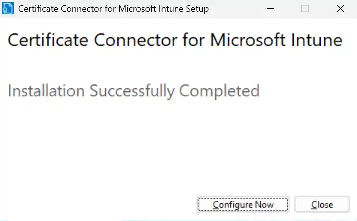Click the Installation Successfully Completed message
The image size is (357, 221).
pos(134,91)
